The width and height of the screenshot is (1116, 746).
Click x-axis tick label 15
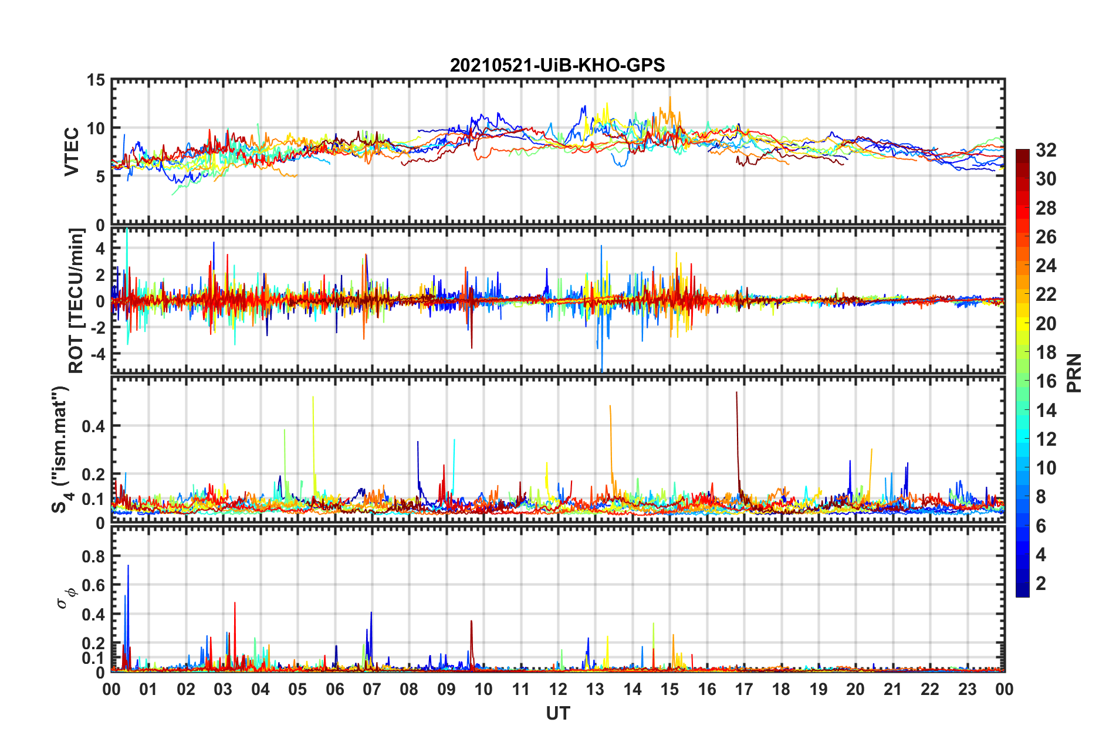669,689
